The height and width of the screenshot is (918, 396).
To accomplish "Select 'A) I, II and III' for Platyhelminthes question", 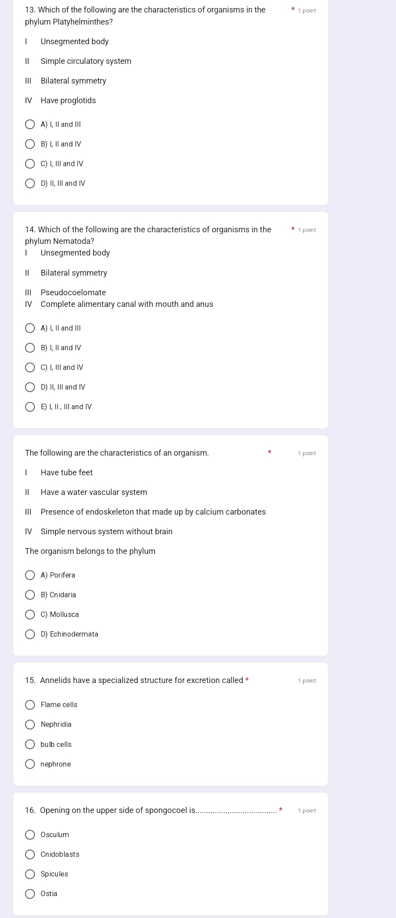I will (x=30, y=124).
